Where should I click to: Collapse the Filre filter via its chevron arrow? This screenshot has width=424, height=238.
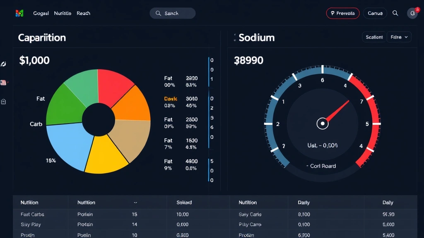(x=407, y=37)
